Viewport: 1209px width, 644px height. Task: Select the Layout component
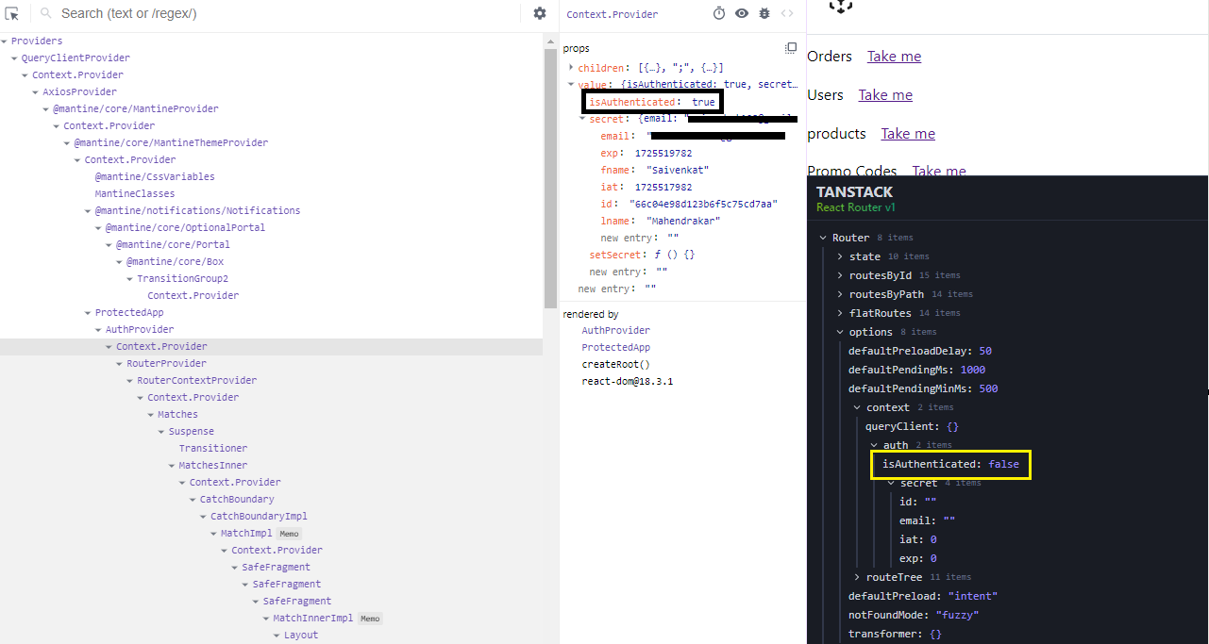click(301, 636)
